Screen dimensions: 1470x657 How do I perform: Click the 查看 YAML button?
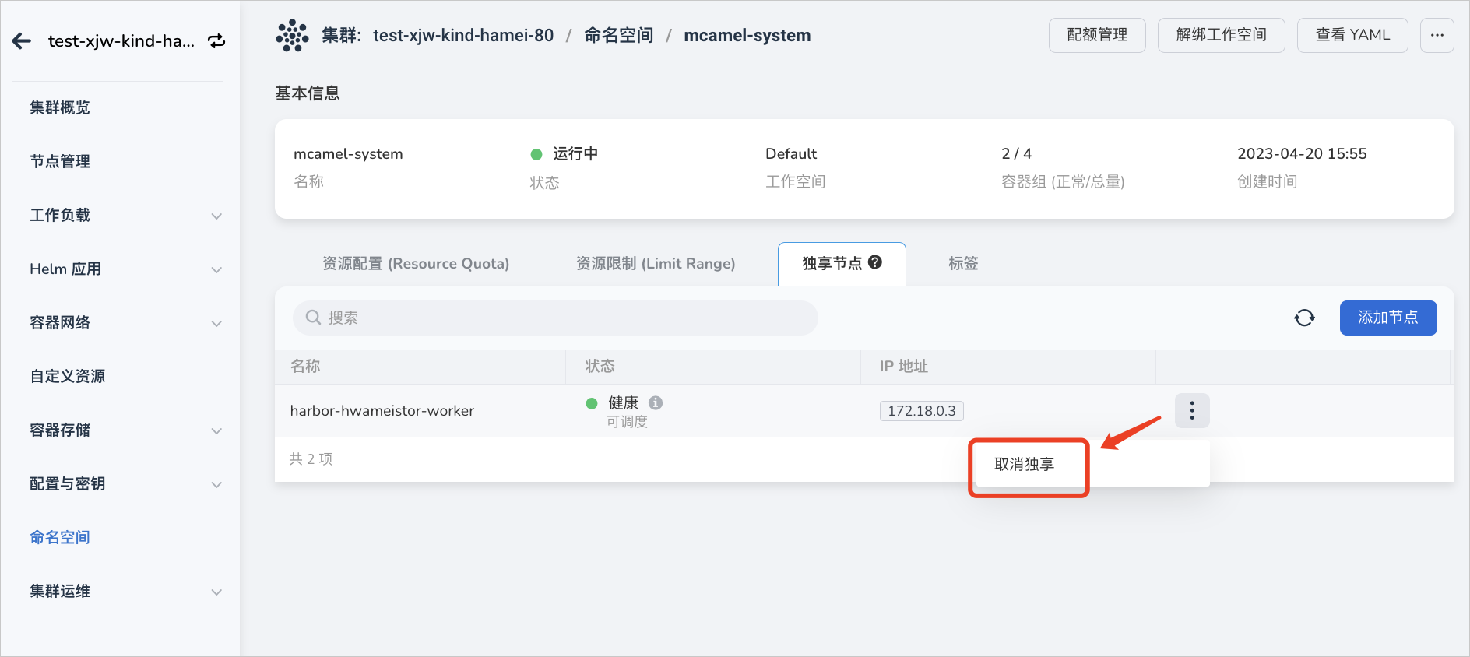point(1352,35)
